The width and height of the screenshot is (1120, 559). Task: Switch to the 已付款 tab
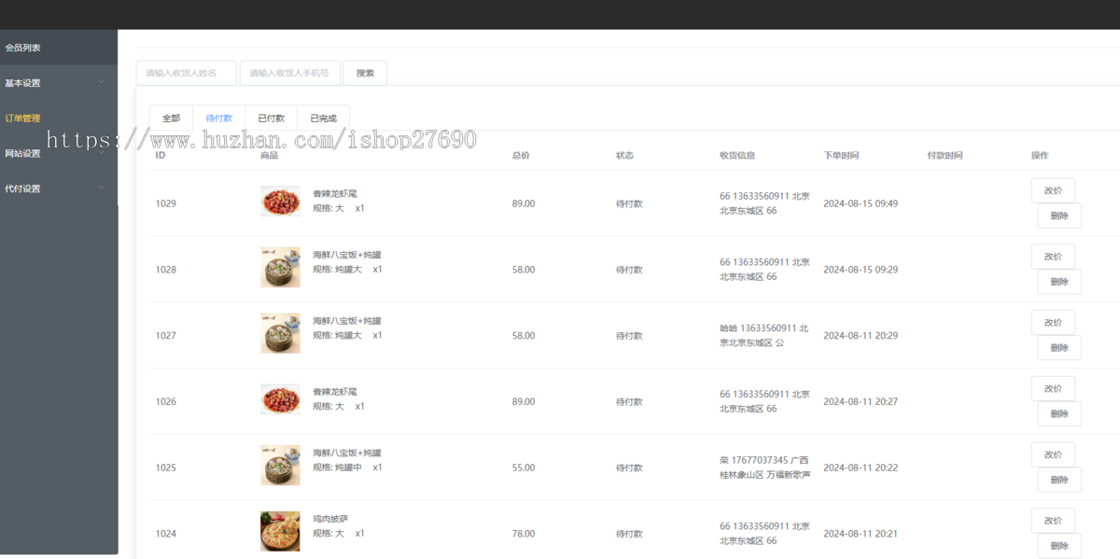272,119
